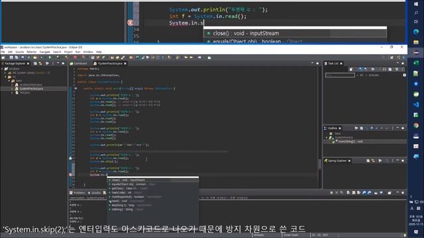This screenshot has height=238, width=424.
Task: Click the Save All toolbar icon
Action: coord(17,58)
